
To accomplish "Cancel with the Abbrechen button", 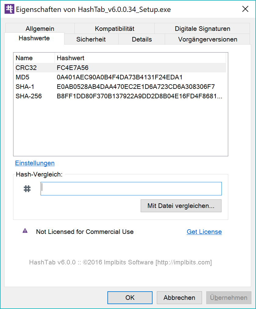I will [179, 298].
